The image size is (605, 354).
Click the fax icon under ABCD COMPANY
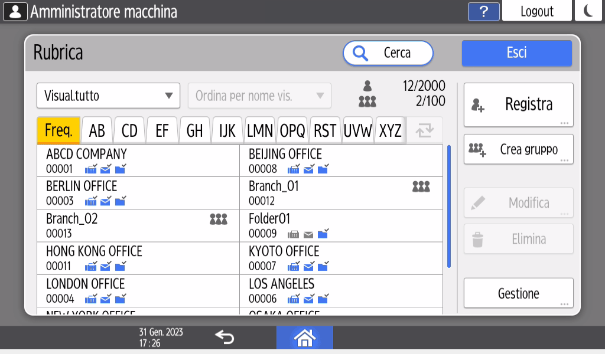pyautogui.click(x=91, y=169)
